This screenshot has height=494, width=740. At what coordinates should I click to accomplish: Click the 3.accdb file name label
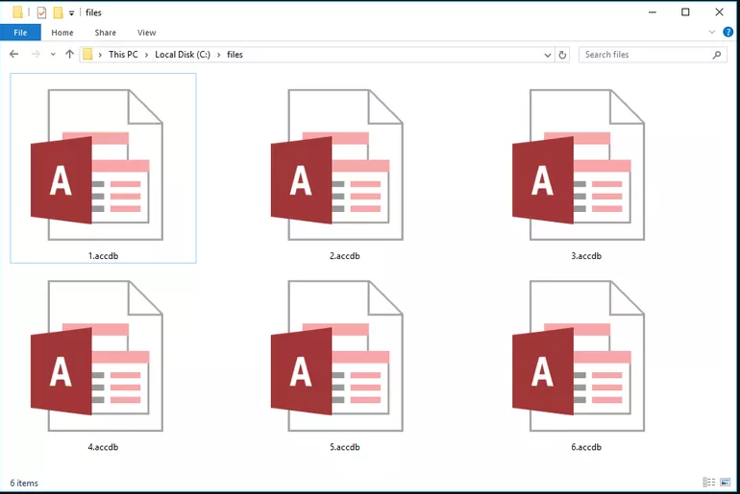click(586, 256)
